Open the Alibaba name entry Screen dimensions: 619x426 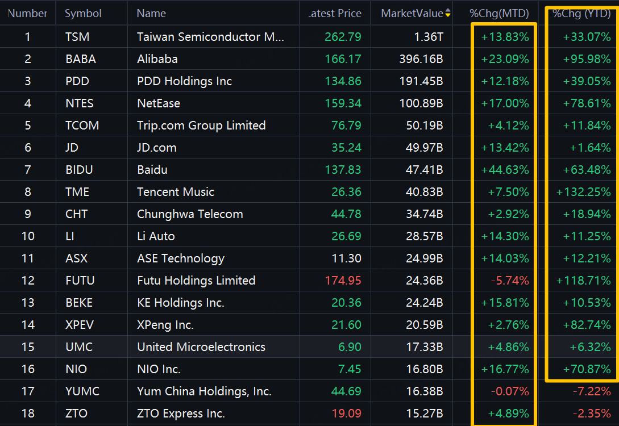[157, 59]
